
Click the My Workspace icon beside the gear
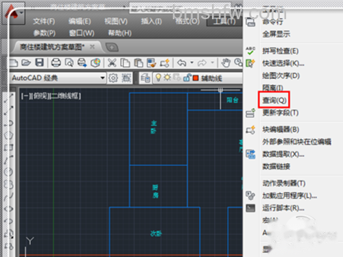pos(126,78)
